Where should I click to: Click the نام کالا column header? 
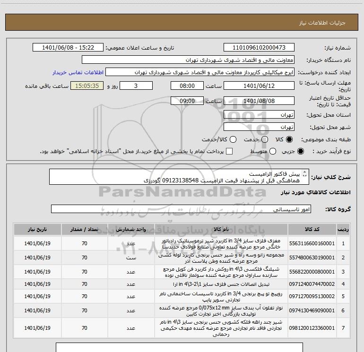(221, 229)
